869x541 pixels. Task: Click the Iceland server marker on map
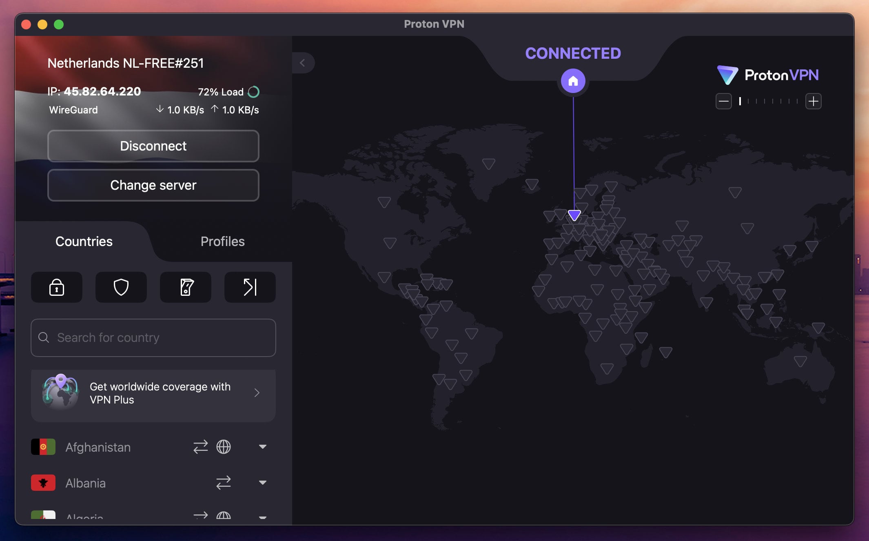pos(532,184)
